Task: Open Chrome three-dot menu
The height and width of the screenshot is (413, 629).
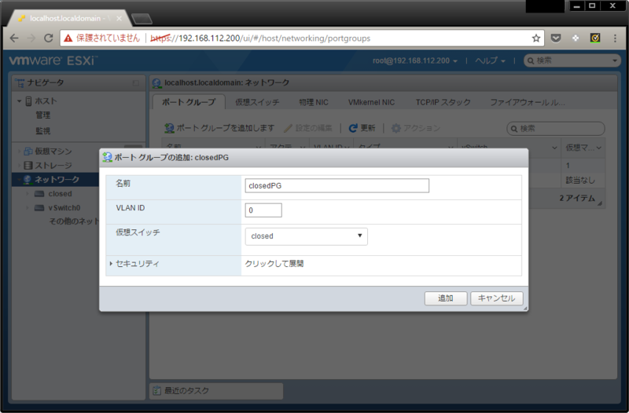Action: (x=615, y=38)
